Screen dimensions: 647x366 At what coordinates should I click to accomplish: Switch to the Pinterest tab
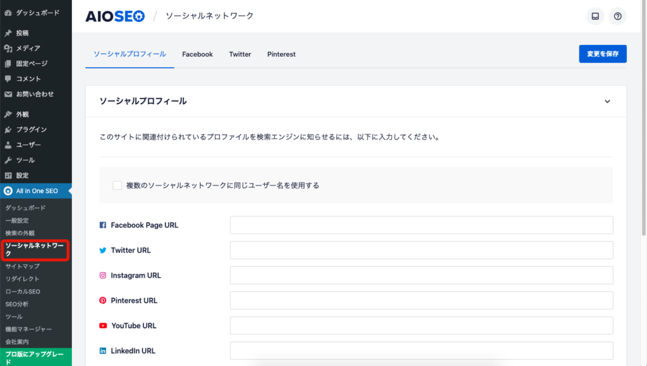tap(281, 54)
